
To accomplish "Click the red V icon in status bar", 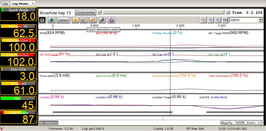I will click(2, 129).
